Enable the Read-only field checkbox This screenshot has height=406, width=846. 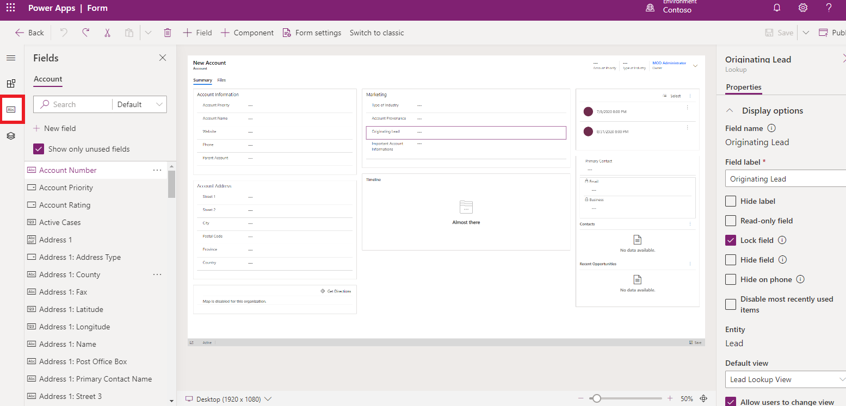731,221
